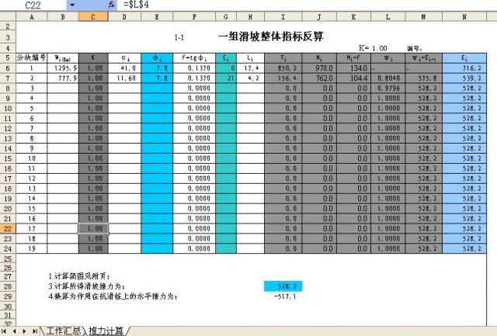This screenshot has height=336, width=497.
Task: Click the Select All corner box
Action: tap(7, 16)
